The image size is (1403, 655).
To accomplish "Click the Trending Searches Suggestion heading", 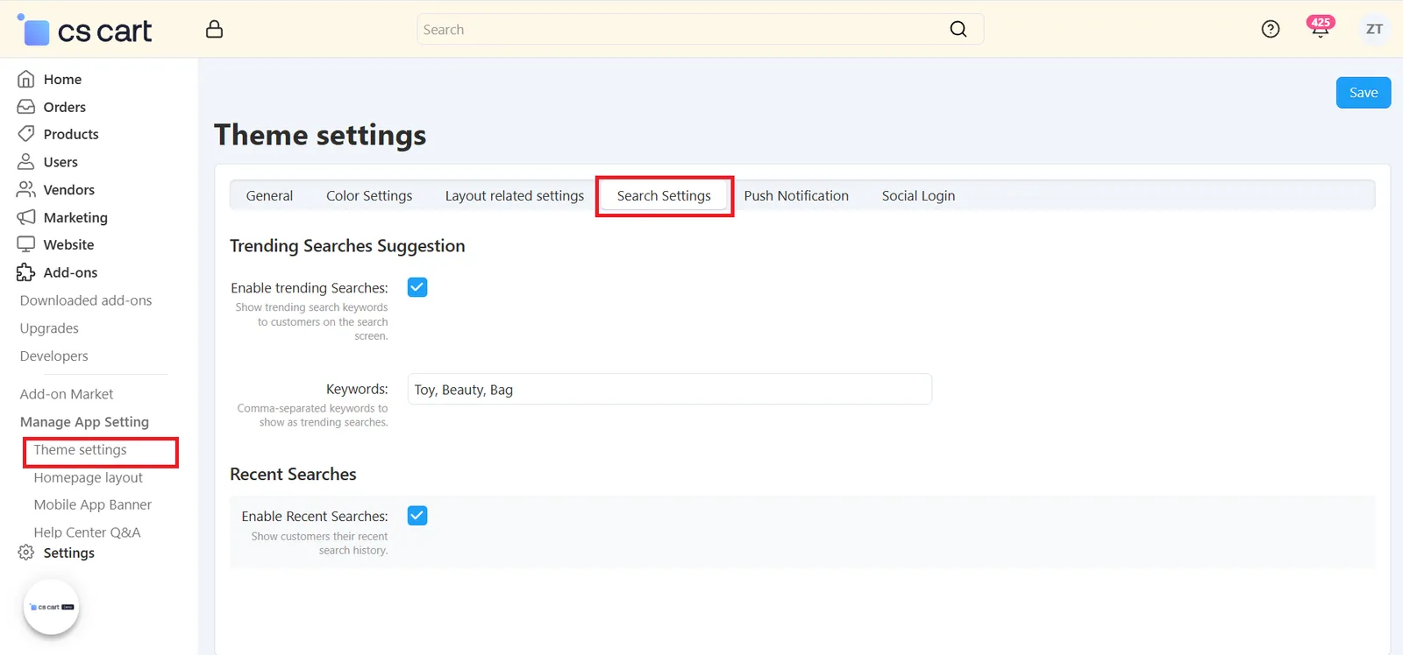I will click(x=347, y=246).
